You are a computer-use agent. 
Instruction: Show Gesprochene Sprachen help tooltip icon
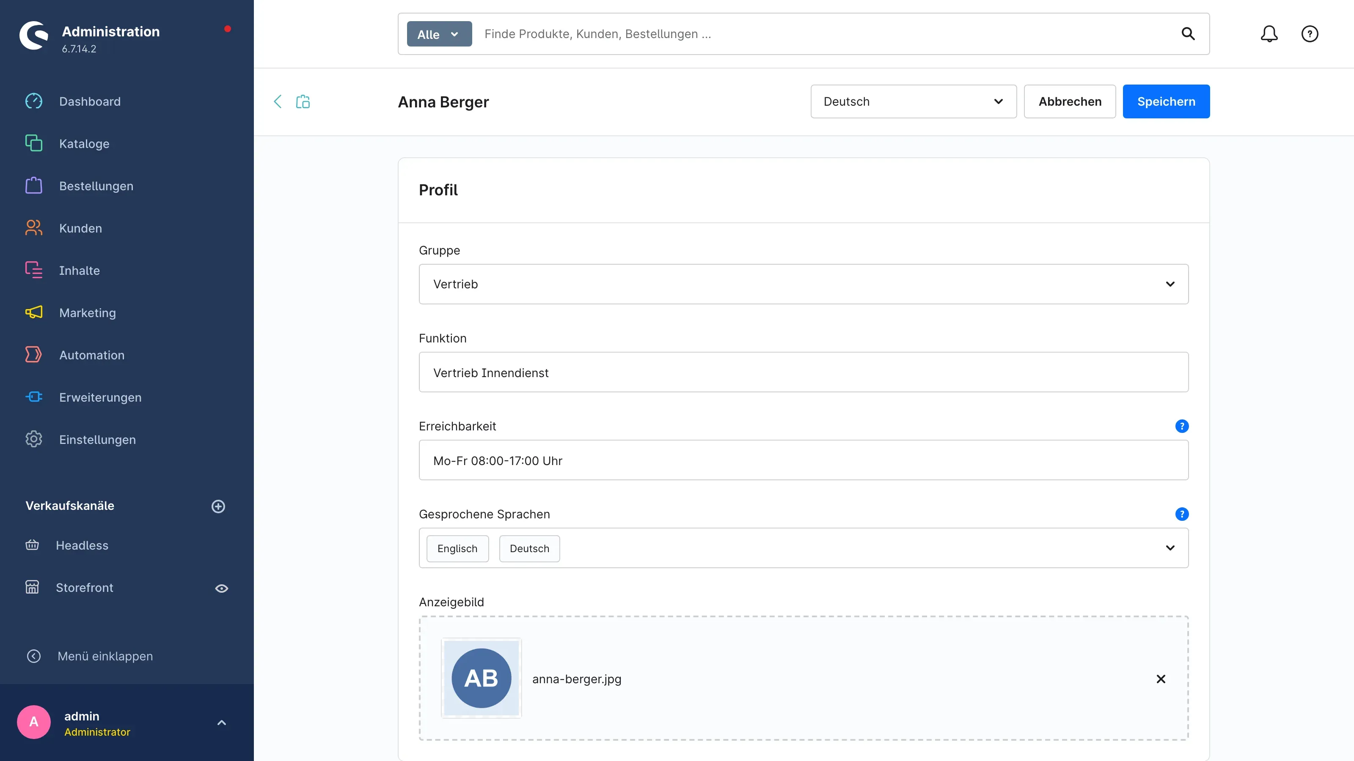1182,514
